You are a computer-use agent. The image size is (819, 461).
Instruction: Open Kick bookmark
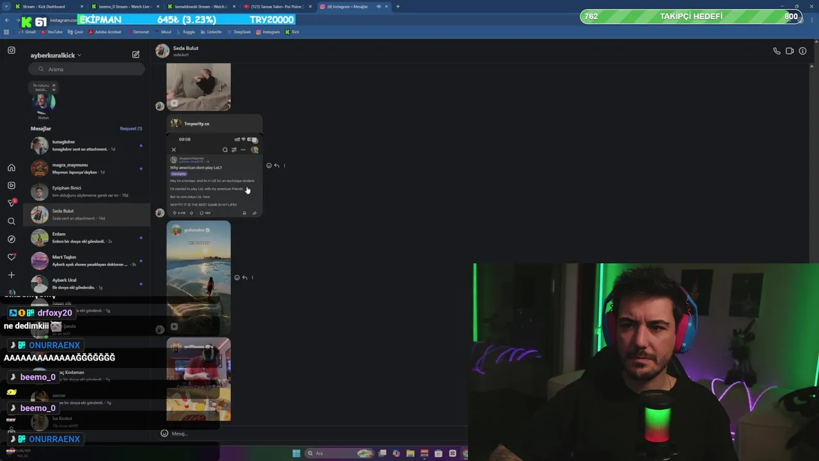[292, 32]
